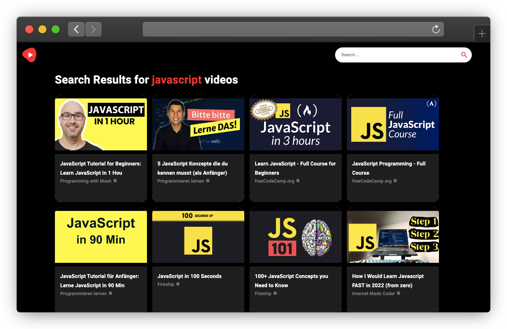Image resolution: width=507 pixels, height=329 pixels.
Task: Open the video "JavaScript in 100 Seconds"
Action: click(x=189, y=276)
